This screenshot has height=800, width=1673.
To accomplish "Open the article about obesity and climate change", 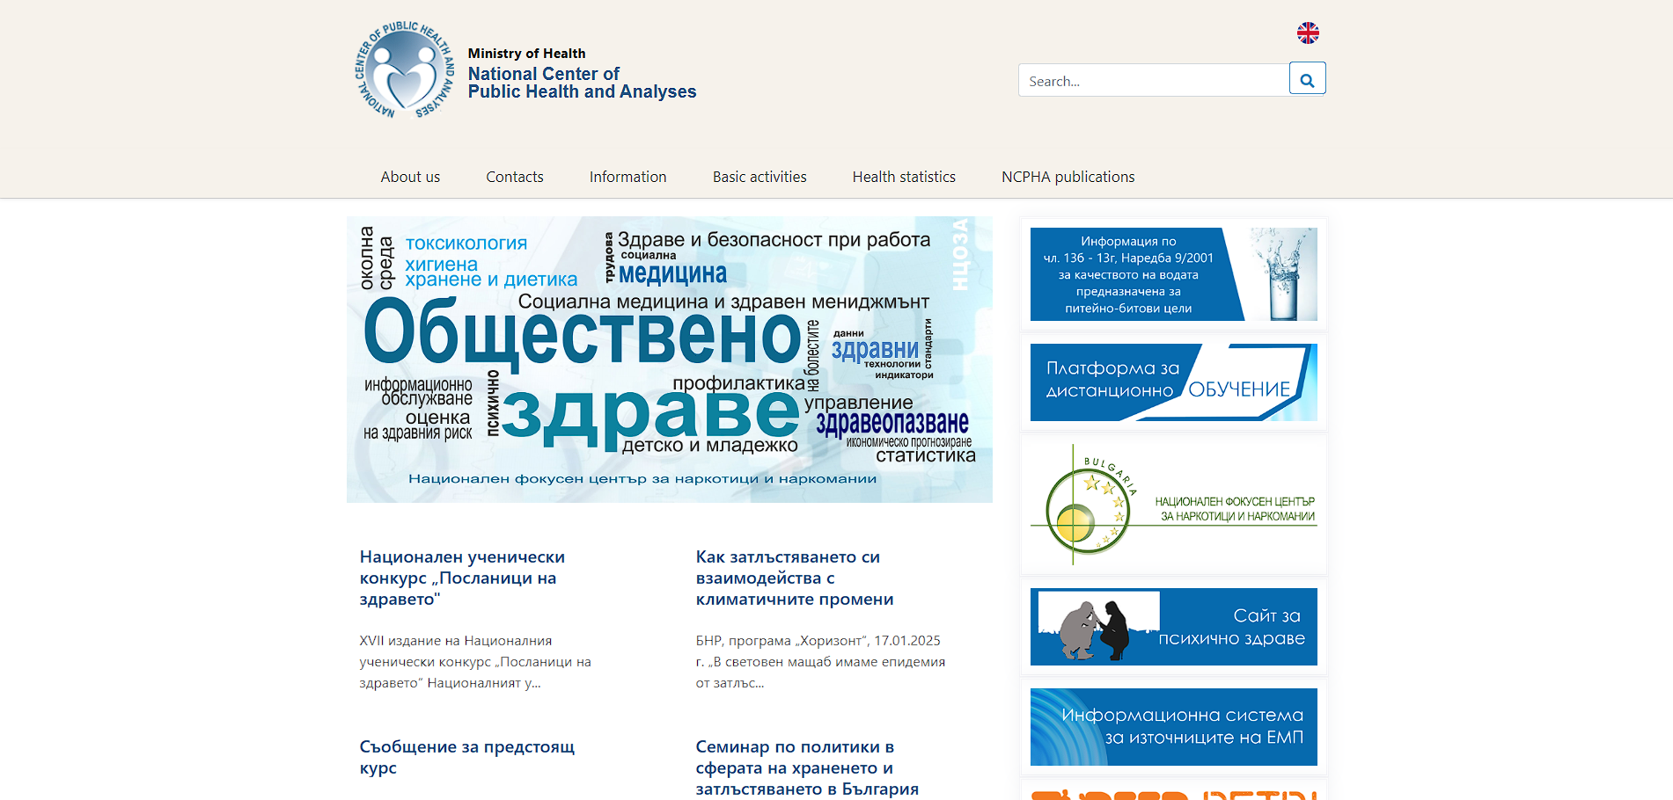I will (x=793, y=578).
